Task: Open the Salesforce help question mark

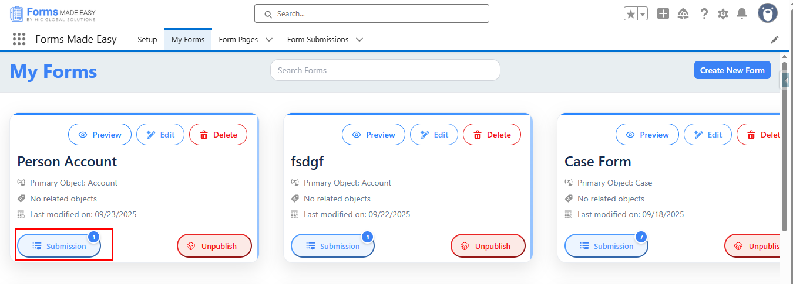Action: (704, 13)
